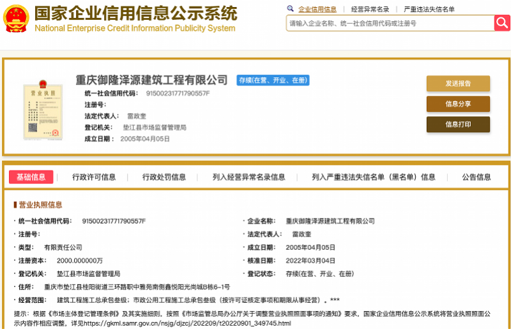This screenshot has height=329, width=511.
Task: Open the gkml.samr.gov.cn notice URL
Action: pyautogui.click(x=187, y=323)
